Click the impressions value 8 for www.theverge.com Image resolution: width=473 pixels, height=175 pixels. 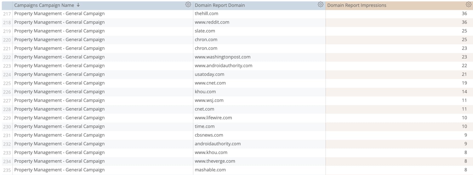pos(466,161)
